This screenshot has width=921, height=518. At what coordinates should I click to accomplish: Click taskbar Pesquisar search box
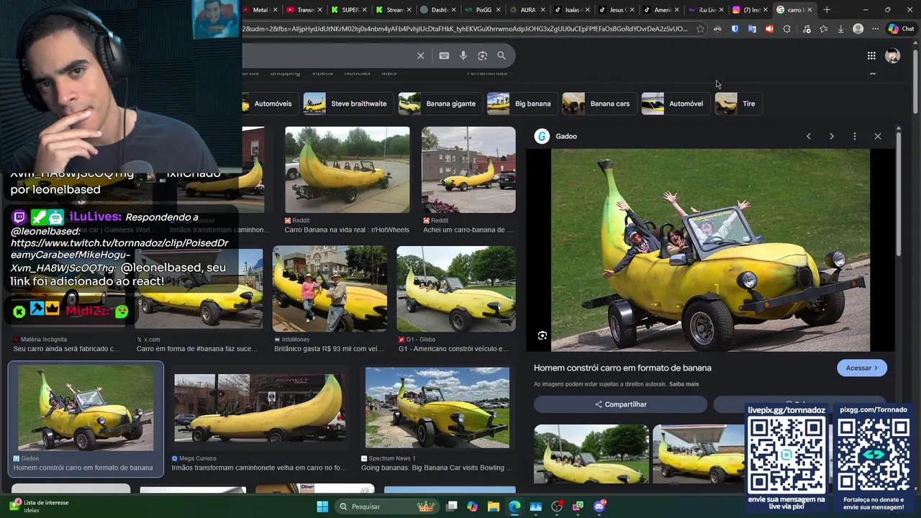[389, 506]
